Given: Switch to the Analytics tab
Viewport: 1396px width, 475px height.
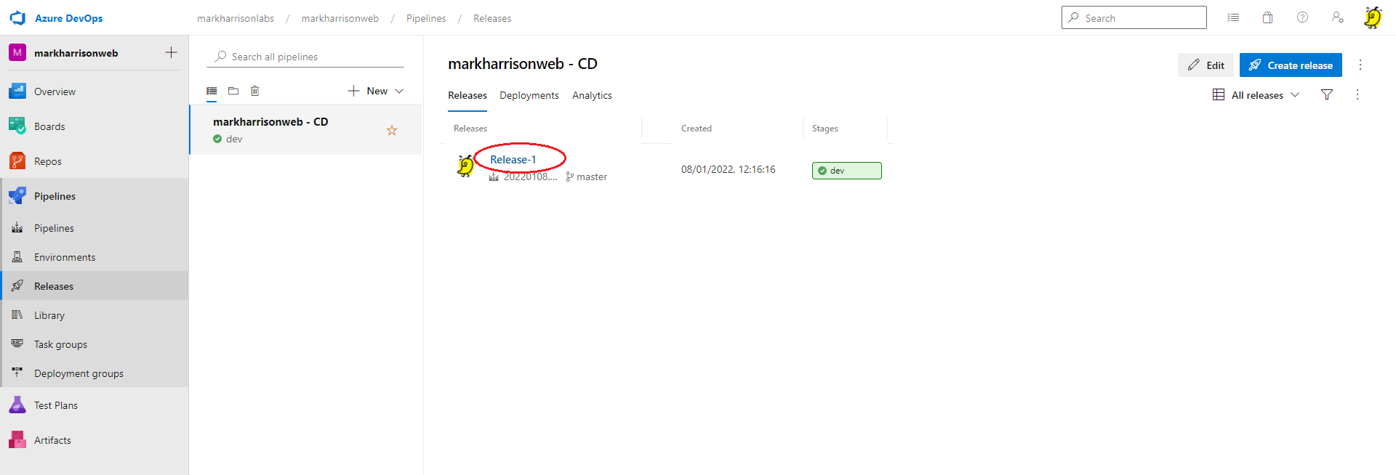Looking at the screenshot, I should point(592,95).
